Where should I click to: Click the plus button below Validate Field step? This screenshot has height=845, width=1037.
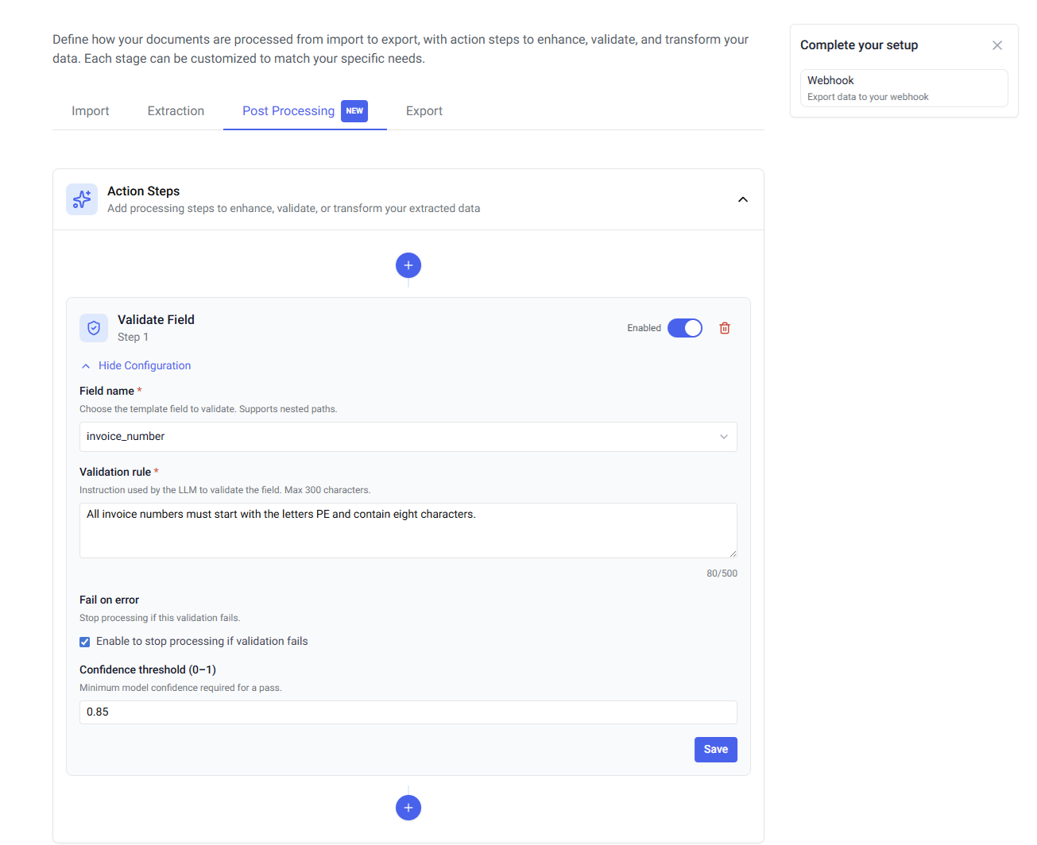coord(408,808)
